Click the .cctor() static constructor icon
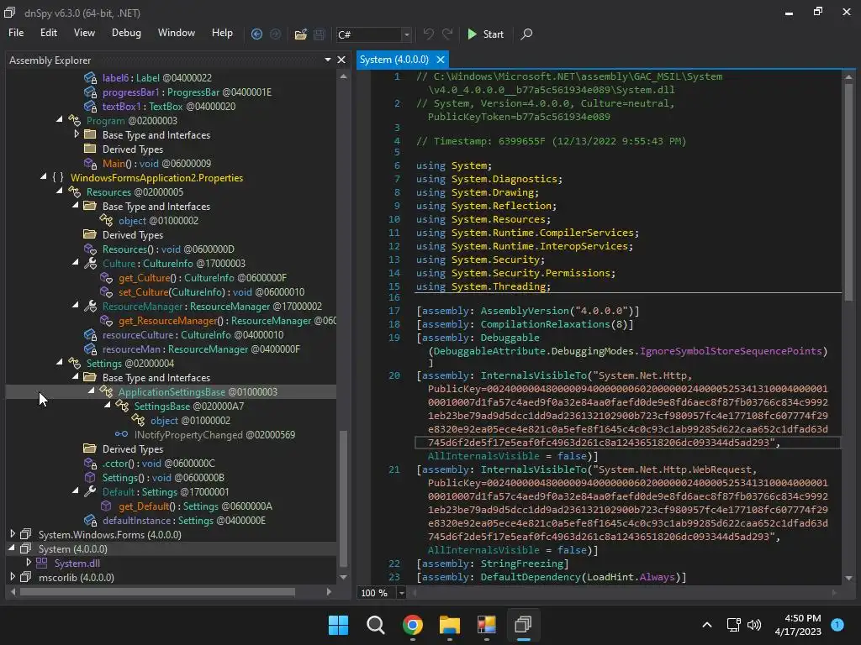The image size is (861, 645). 90,463
